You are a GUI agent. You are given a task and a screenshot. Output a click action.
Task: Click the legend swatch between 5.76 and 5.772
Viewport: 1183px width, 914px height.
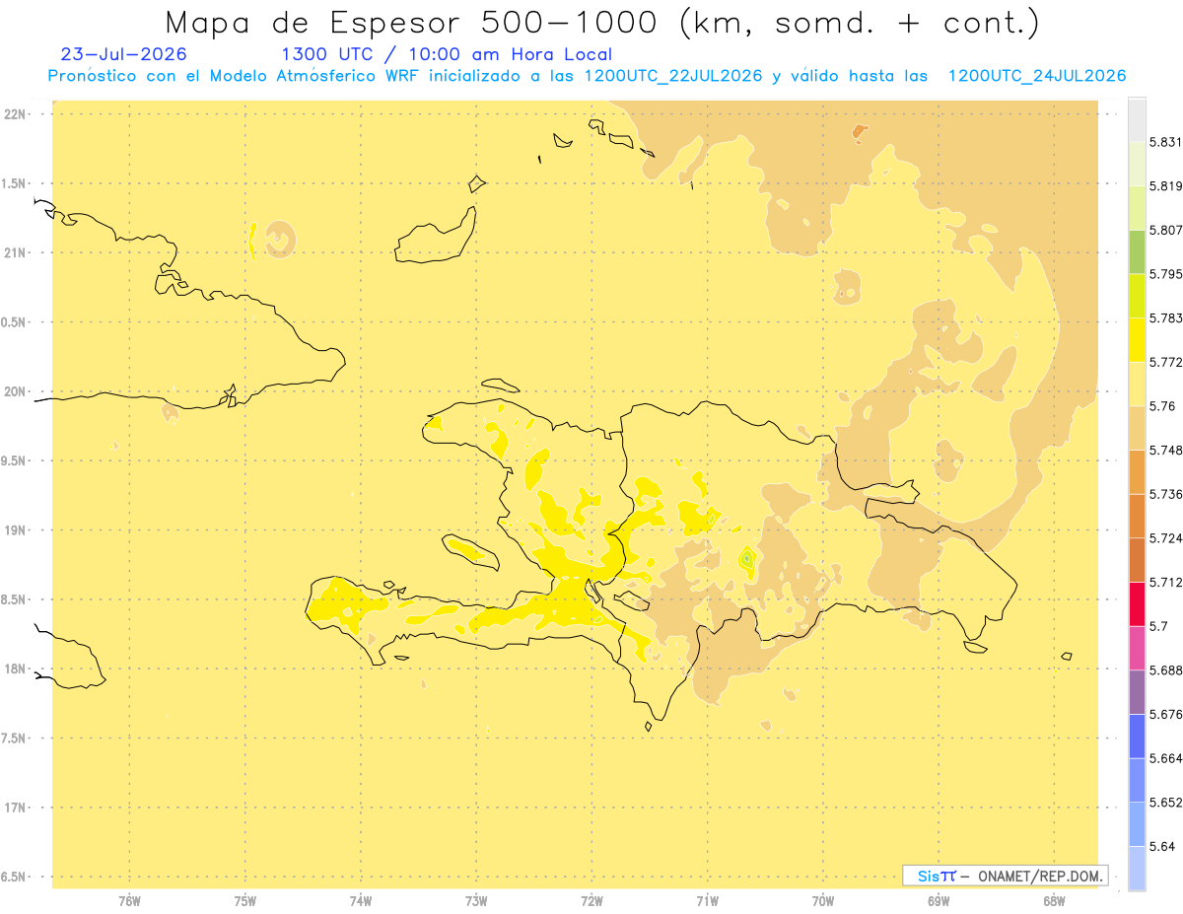pos(1137,384)
